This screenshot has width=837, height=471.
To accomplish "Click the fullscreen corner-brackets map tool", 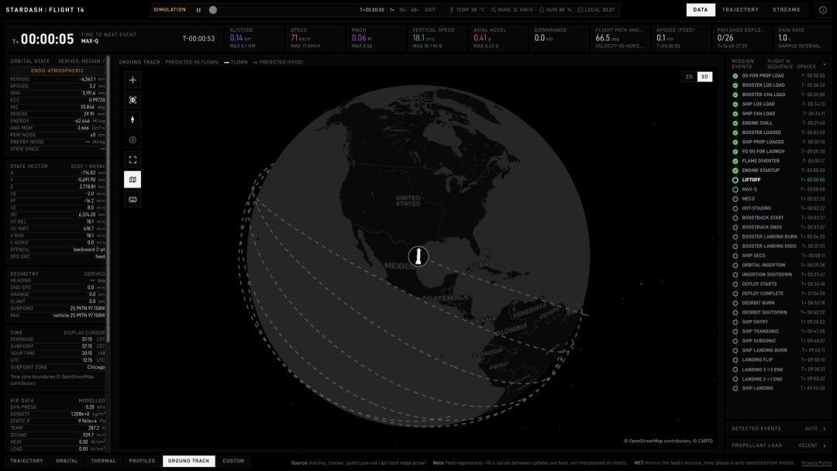I will pyautogui.click(x=133, y=160).
